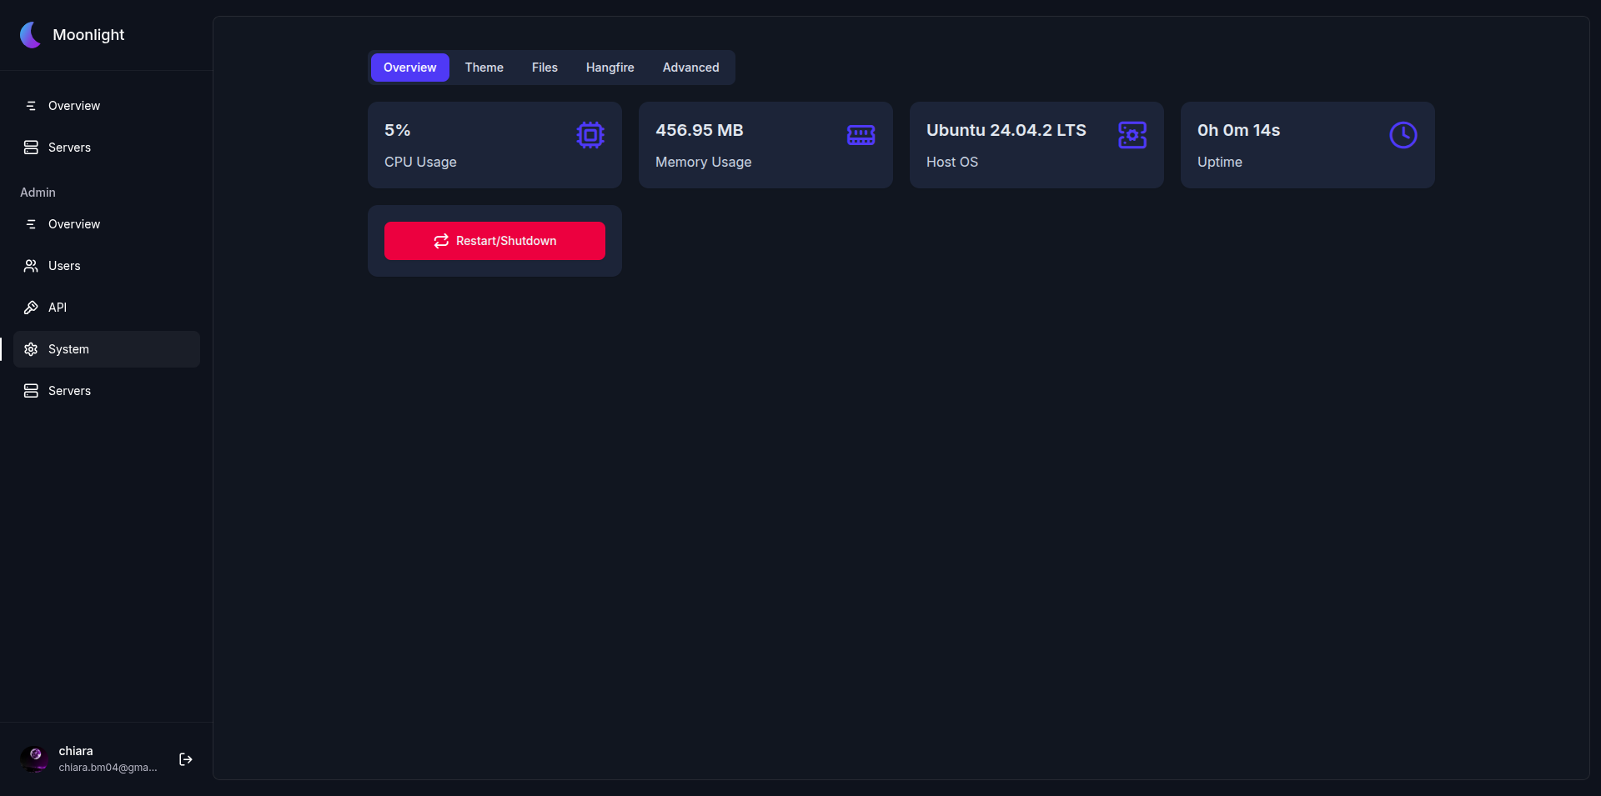1601x796 pixels.
Task: Open the top Servers sidebar link
Action: point(107,148)
